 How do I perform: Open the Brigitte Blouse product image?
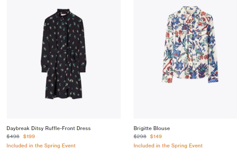185,59
